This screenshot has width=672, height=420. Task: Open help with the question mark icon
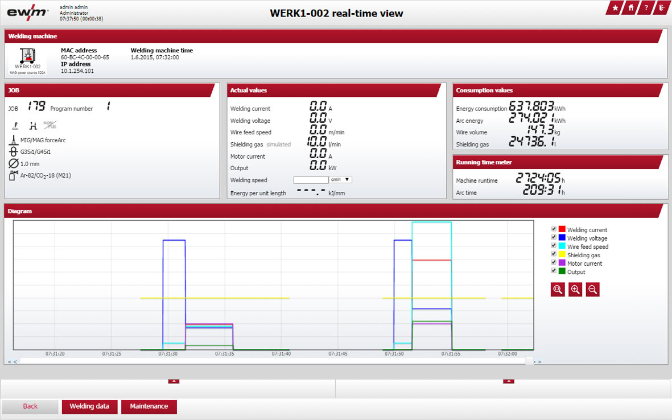(646, 8)
